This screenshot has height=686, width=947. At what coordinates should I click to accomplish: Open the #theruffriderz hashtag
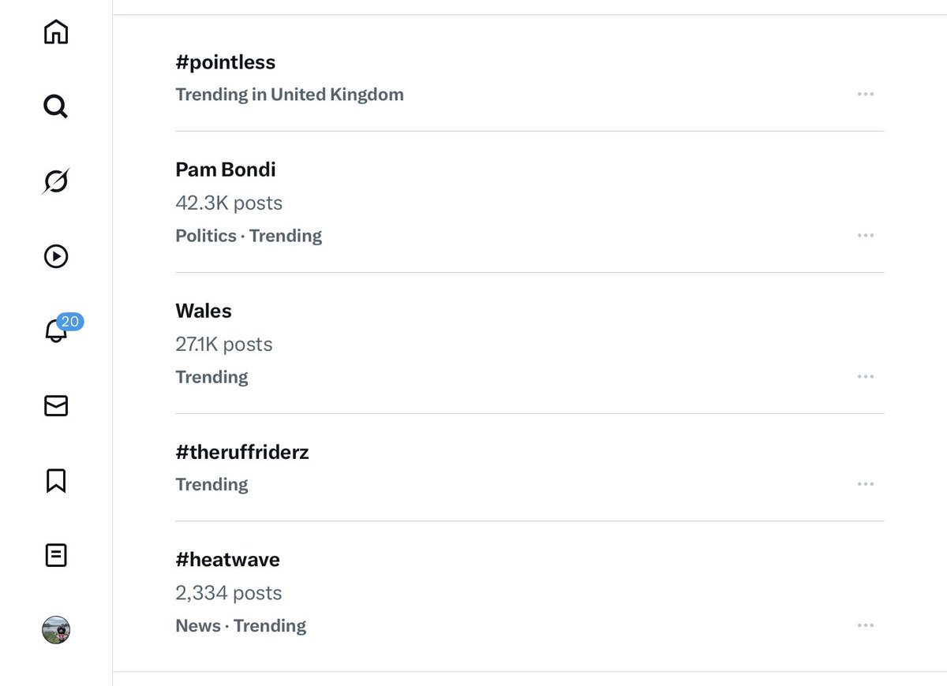coord(530,468)
